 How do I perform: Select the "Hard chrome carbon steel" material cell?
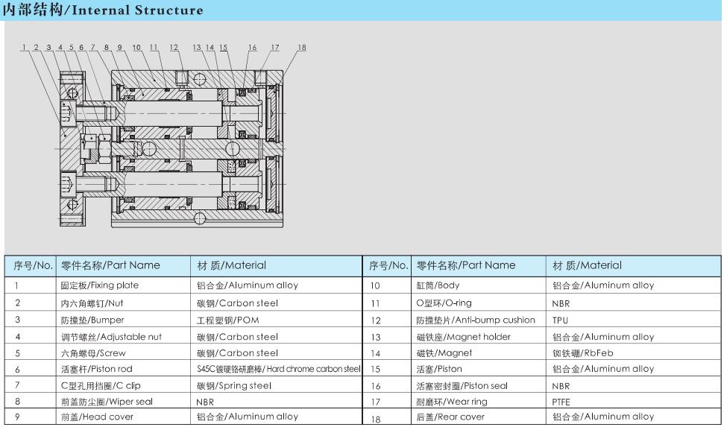[278, 369]
